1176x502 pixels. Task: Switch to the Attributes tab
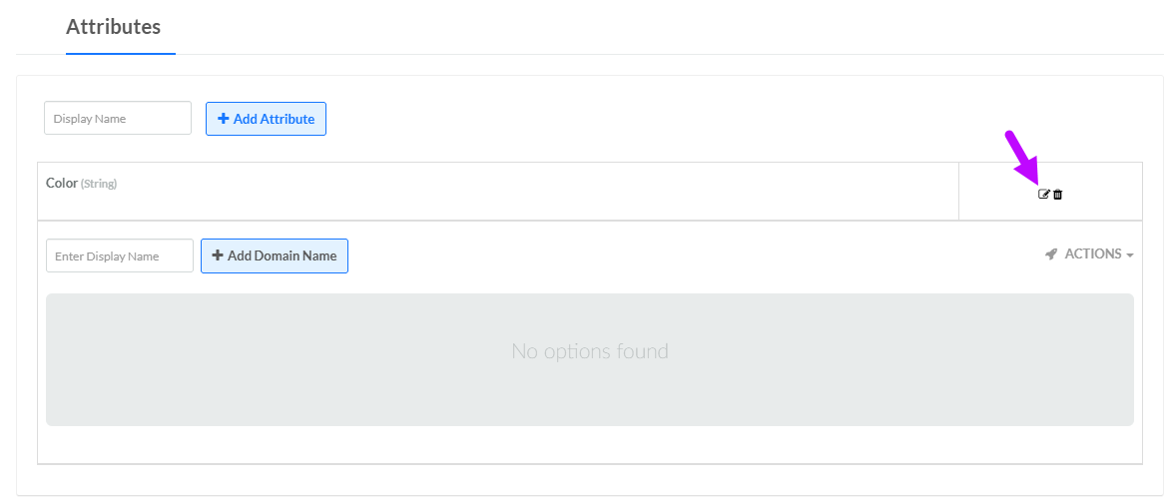(113, 27)
